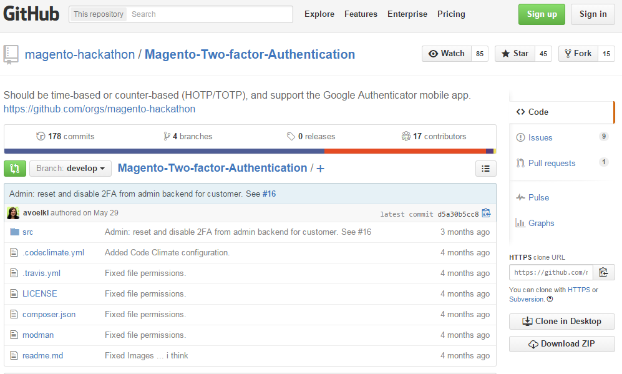Click the branches fork icon
Image resolution: width=622 pixels, height=374 pixels.
tap(167, 136)
